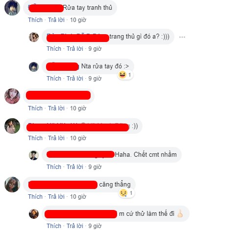Open the avatar next to the 'Haha. Chết cmt nhầm' reply
The width and height of the screenshot is (240, 230).
pos(34,155)
